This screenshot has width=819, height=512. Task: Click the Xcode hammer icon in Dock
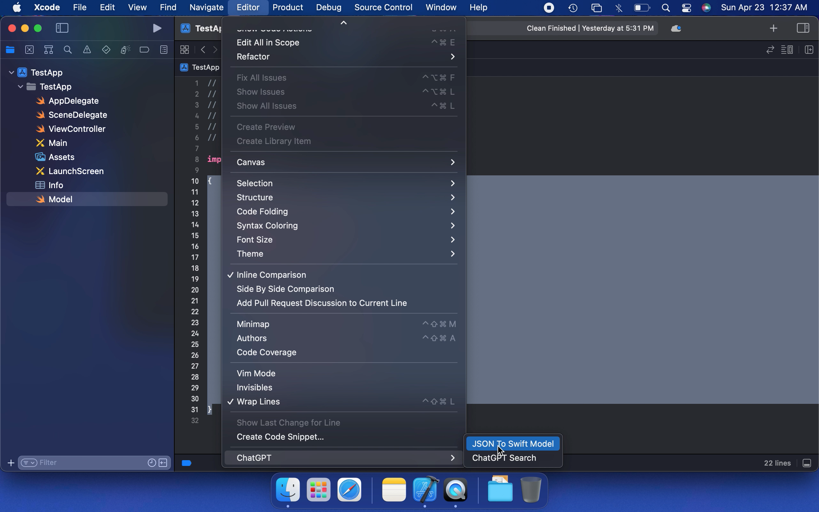(x=425, y=490)
